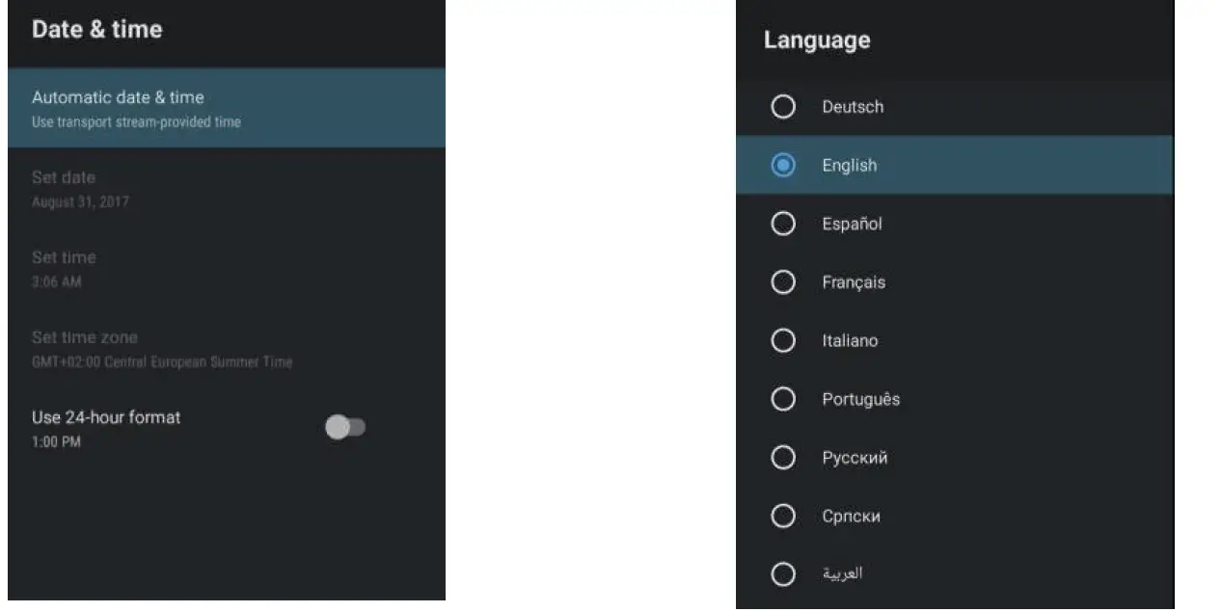Click the Language panel title
This screenshot has width=1222, height=612.
point(816,40)
